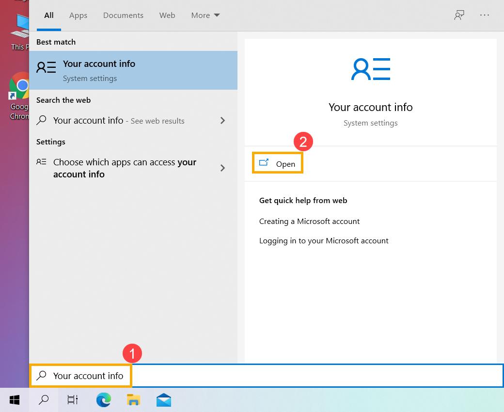The width and height of the screenshot is (504, 412).
Task: Click the feedback person icon top right
Action: point(459,15)
